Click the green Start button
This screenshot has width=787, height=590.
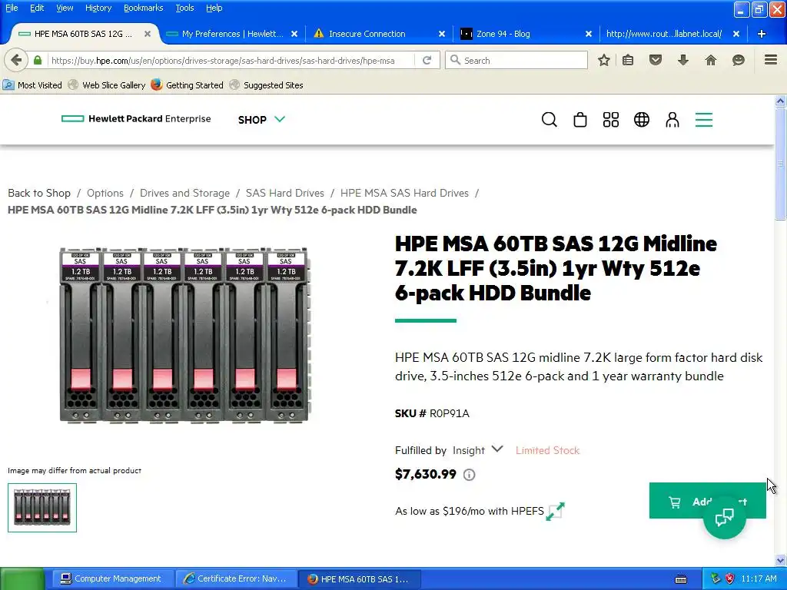[22, 579]
